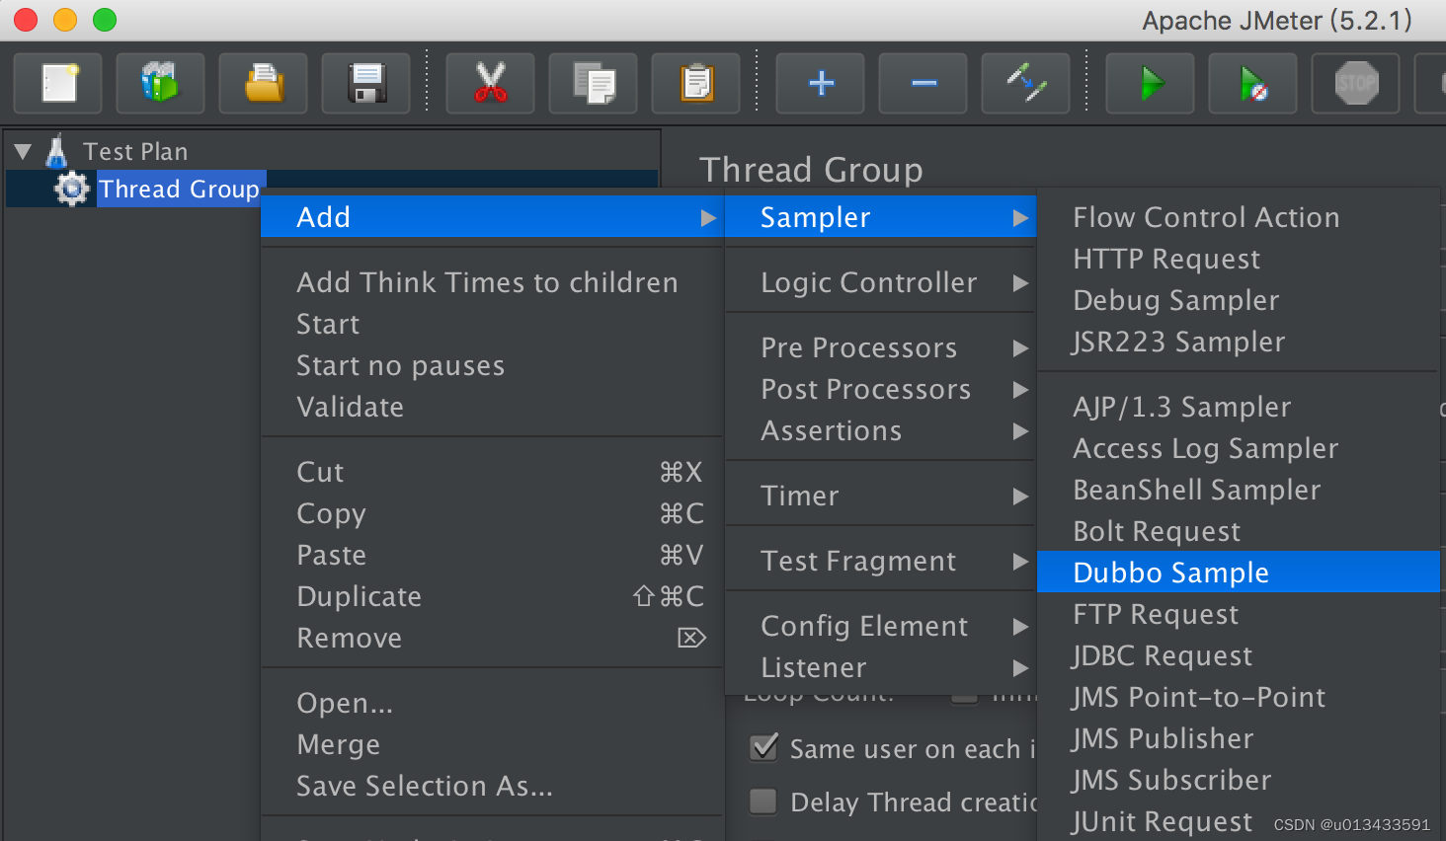Click the Paste clipboard toolbar icon
Image resolution: width=1446 pixels, height=841 pixels.
[696, 83]
